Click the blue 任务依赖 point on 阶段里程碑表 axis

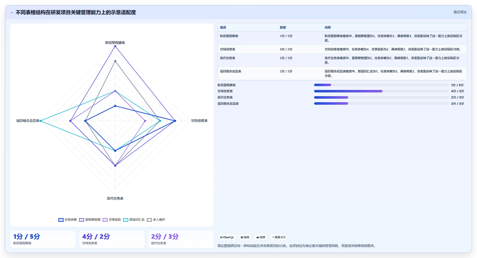tap(115, 106)
